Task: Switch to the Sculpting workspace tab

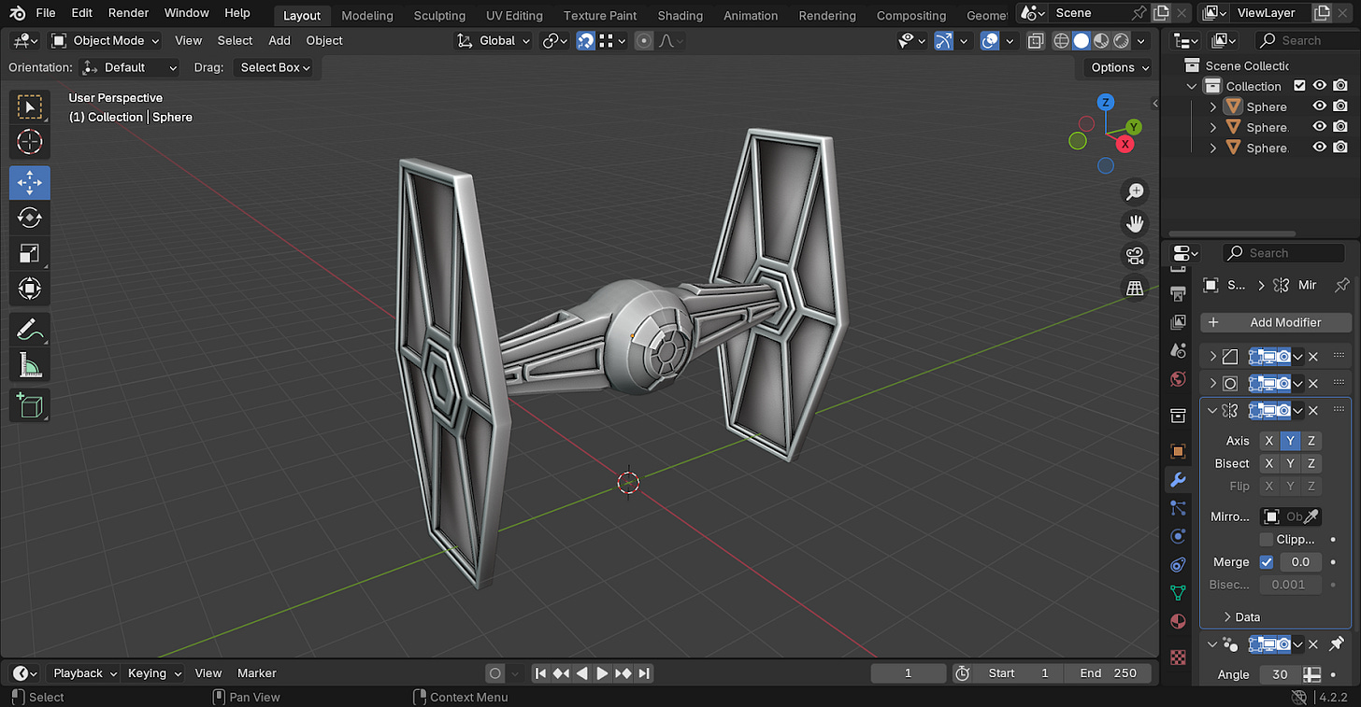Action: tap(439, 15)
